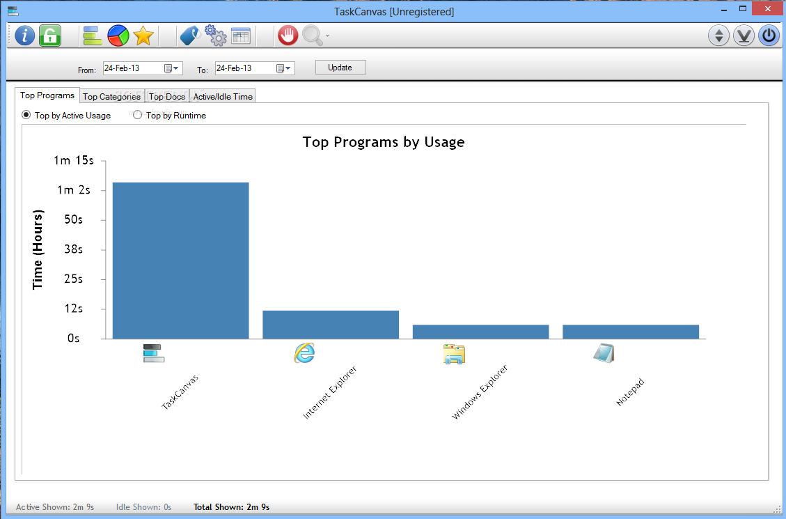Click the Active Shown: 2m 9s status text

coord(55,507)
